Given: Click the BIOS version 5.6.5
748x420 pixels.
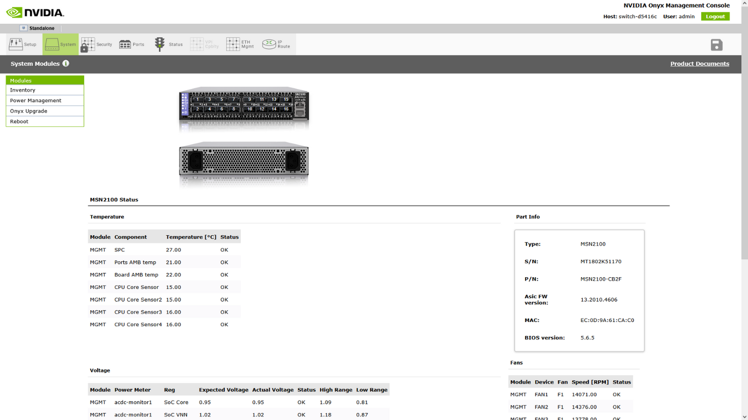Looking at the screenshot, I should pyautogui.click(x=587, y=338).
